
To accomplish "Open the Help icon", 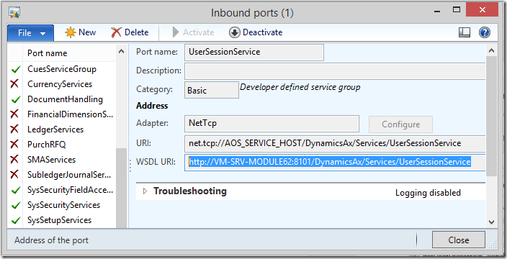I will (485, 32).
